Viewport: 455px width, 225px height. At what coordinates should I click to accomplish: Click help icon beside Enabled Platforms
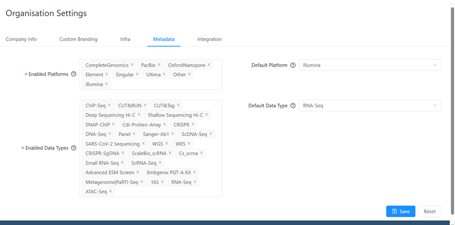coord(74,75)
